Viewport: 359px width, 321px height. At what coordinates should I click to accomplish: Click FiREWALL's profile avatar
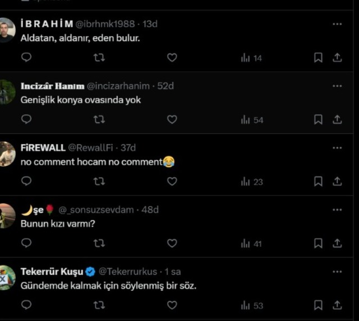(7, 153)
